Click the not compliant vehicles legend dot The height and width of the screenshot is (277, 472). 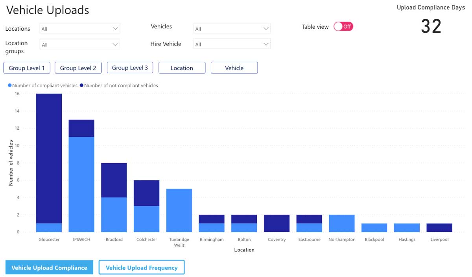pyautogui.click(x=81, y=85)
